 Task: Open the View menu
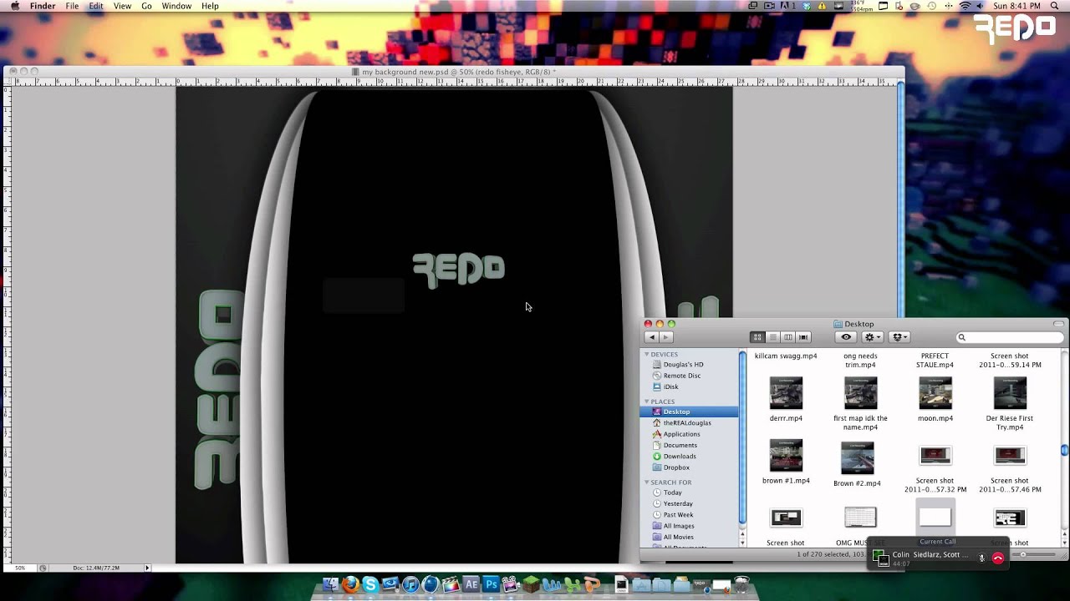[122, 6]
